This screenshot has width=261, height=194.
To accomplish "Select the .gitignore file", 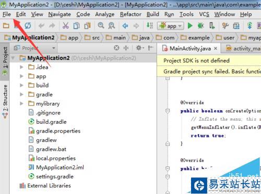I will (x=44, y=113).
